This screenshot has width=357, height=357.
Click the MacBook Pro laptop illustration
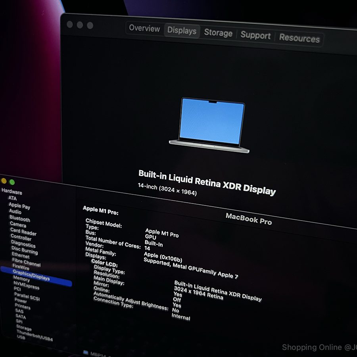click(x=209, y=125)
